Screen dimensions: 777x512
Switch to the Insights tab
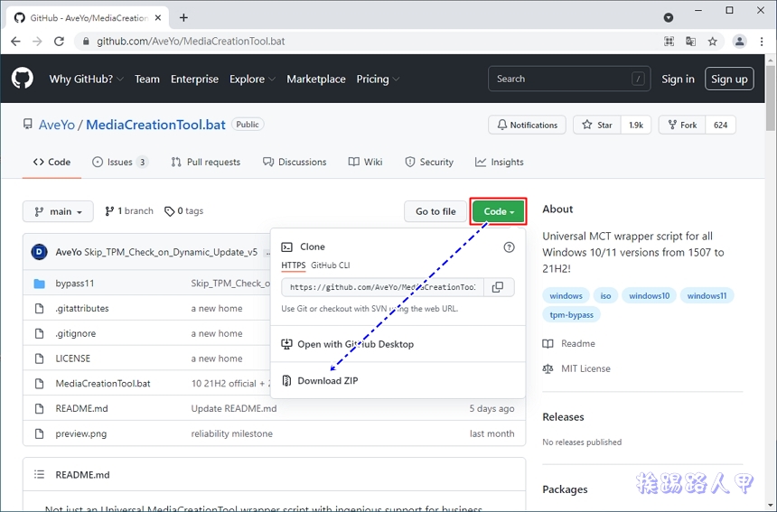[x=500, y=162]
